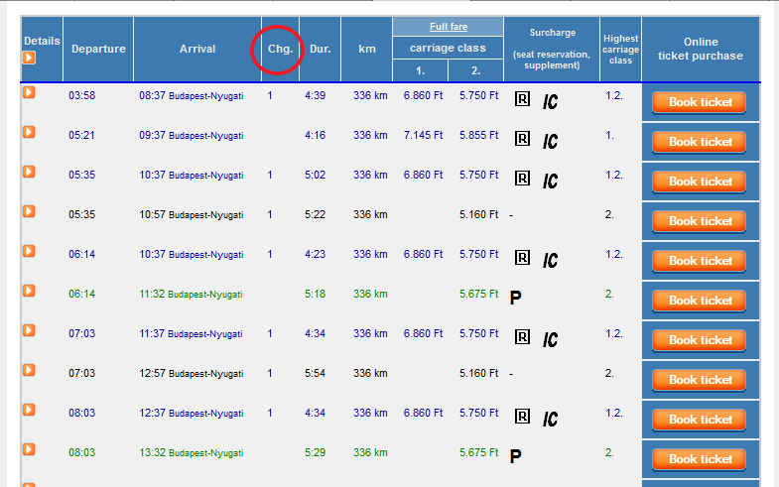Click the Surcharge column header
This screenshot has height=487, width=779.
click(552, 49)
